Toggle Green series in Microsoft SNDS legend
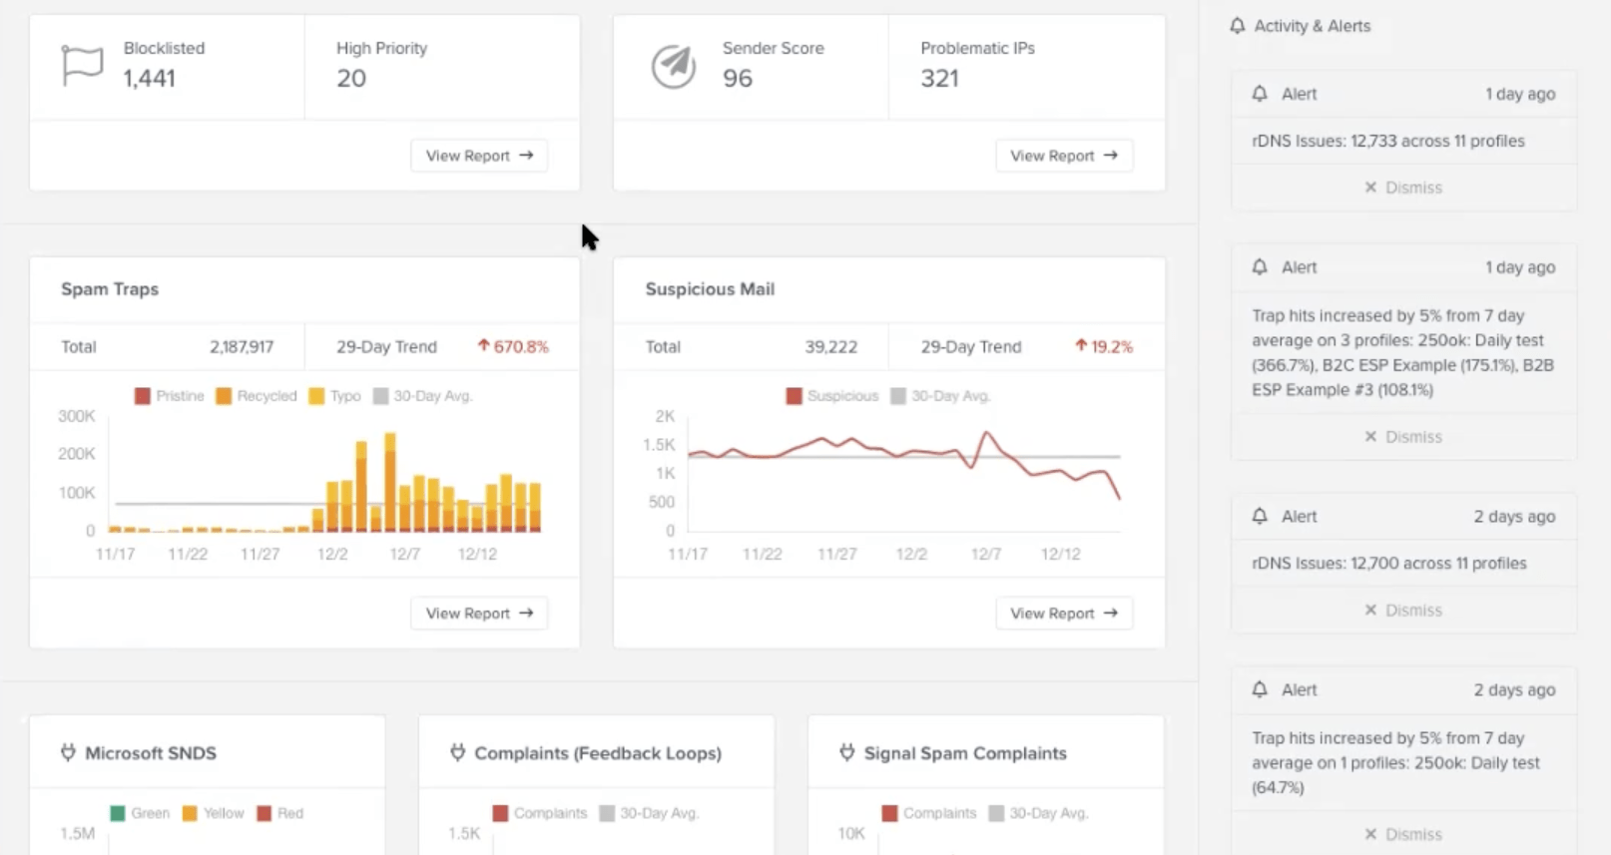Screen dimensions: 1611x855 (140, 813)
